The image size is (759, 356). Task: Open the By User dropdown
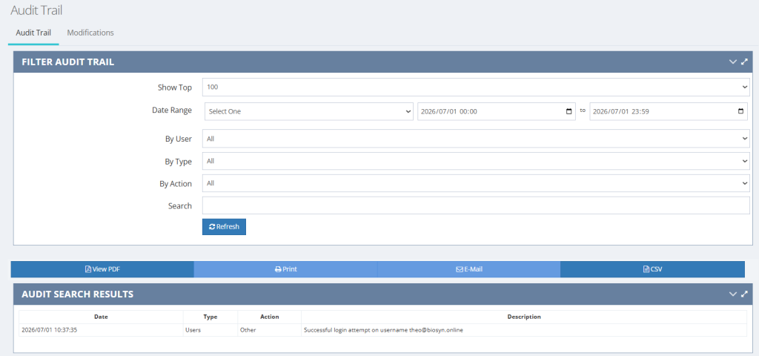point(476,139)
